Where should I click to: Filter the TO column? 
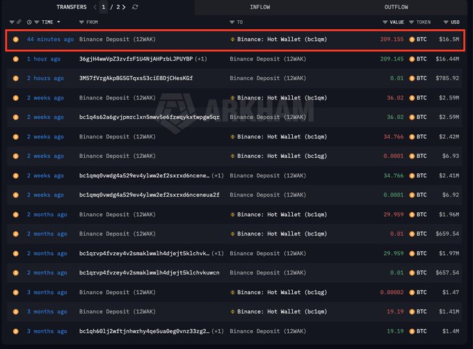coord(232,22)
